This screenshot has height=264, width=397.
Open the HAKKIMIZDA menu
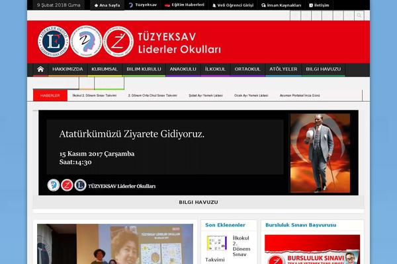click(67, 69)
